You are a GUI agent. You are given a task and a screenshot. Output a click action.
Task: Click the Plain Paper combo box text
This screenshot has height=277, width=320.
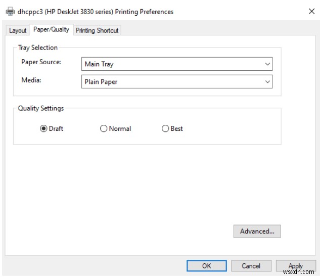tap(101, 82)
